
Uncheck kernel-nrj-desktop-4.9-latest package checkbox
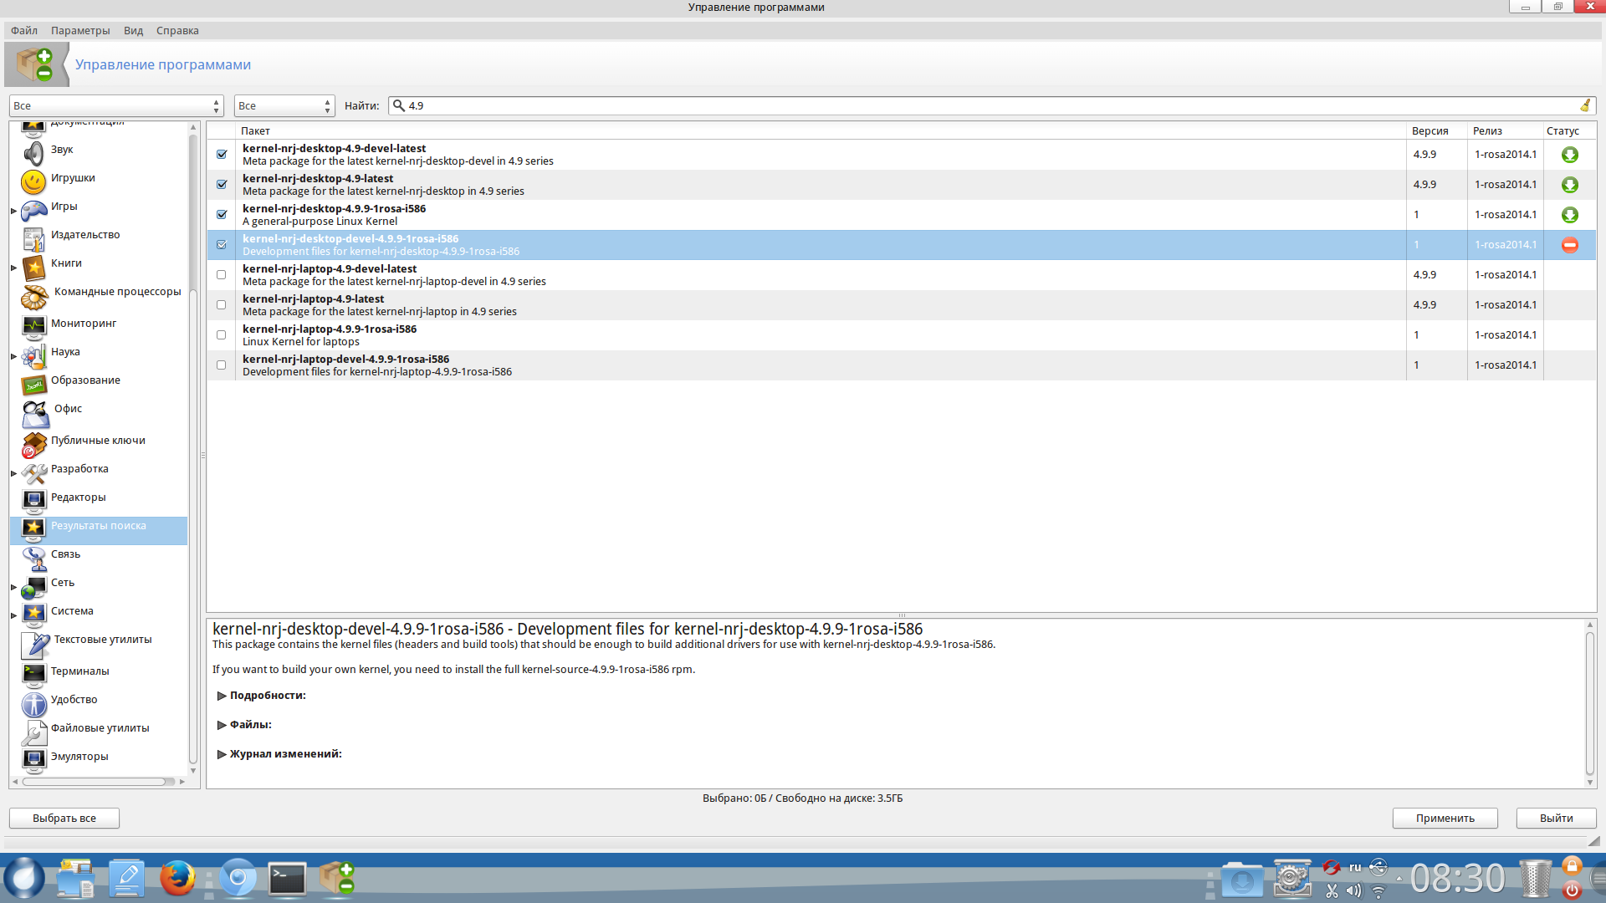pyautogui.click(x=222, y=185)
